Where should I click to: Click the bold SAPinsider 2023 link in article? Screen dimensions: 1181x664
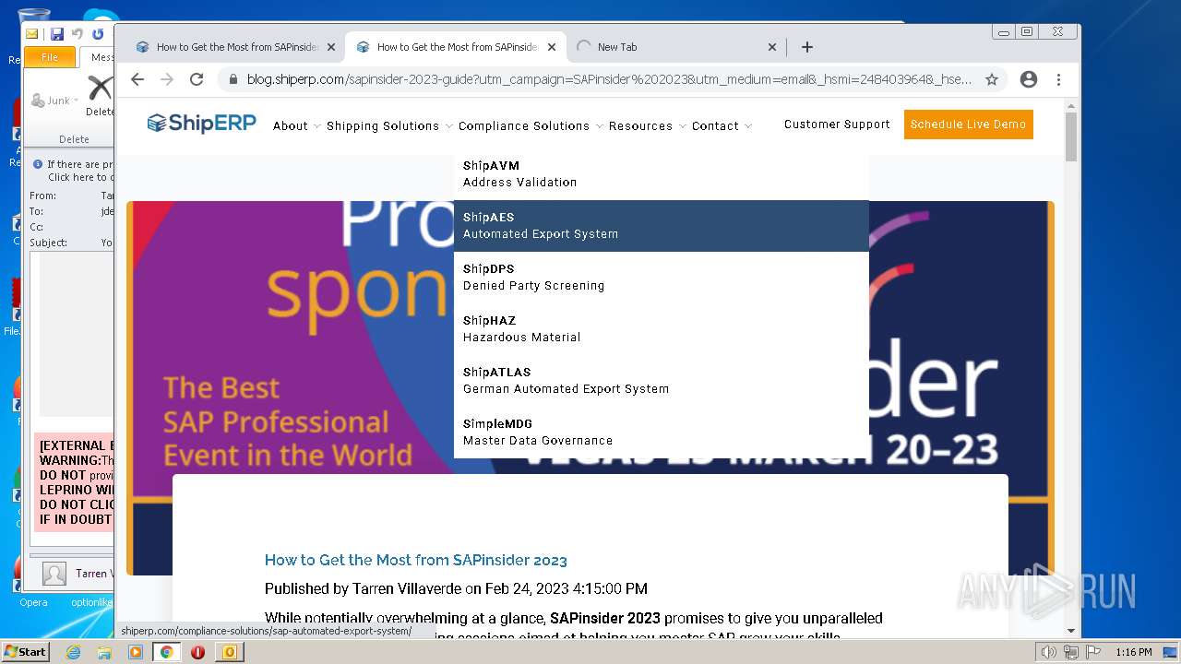[x=605, y=618]
